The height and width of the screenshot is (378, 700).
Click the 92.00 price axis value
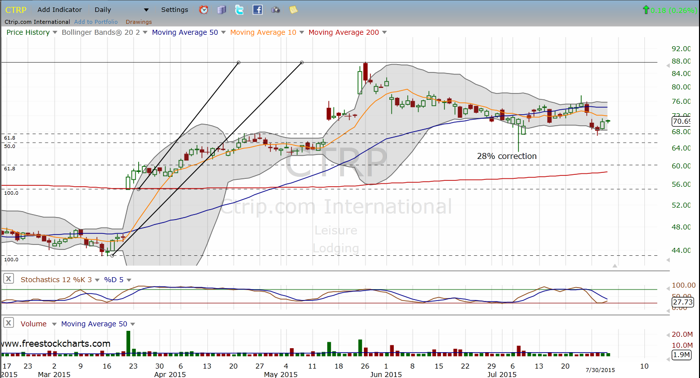pyautogui.click(x=681, y=49)
